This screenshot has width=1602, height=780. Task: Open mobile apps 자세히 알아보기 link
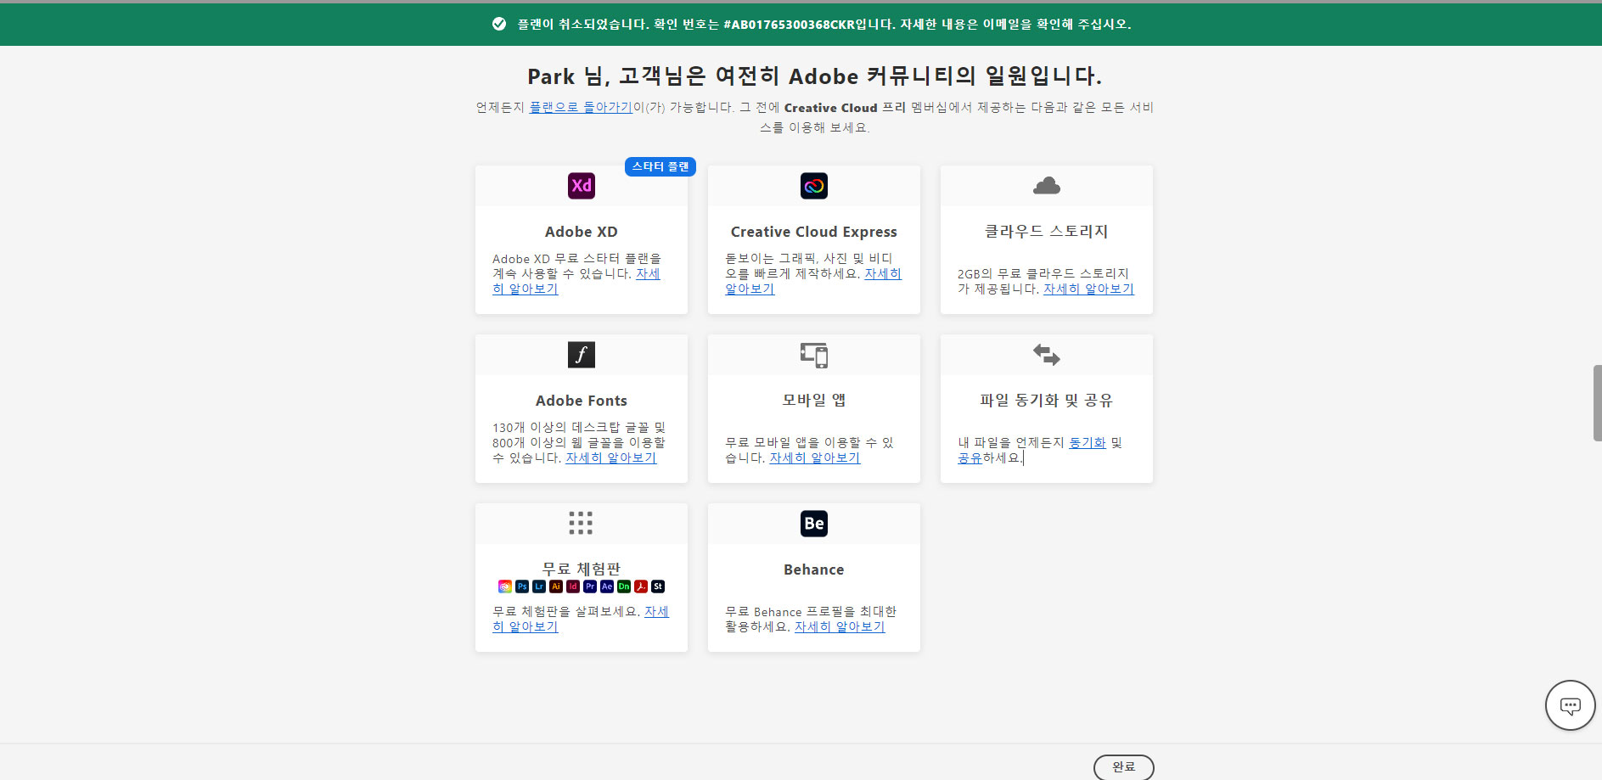tap(815, 457)
